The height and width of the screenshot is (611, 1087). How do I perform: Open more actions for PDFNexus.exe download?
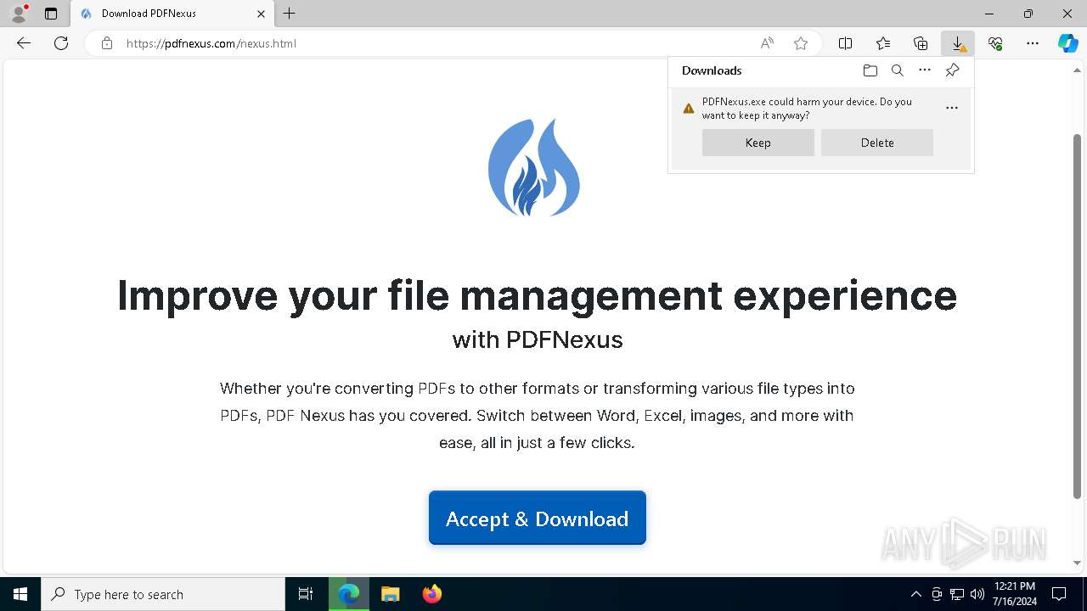952,108
